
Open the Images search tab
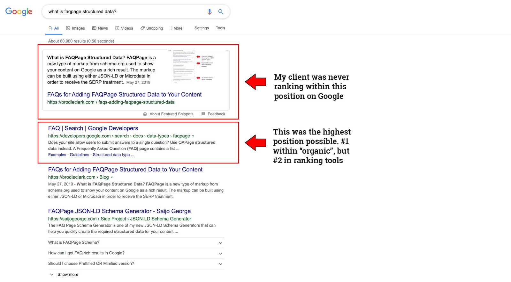75,28
